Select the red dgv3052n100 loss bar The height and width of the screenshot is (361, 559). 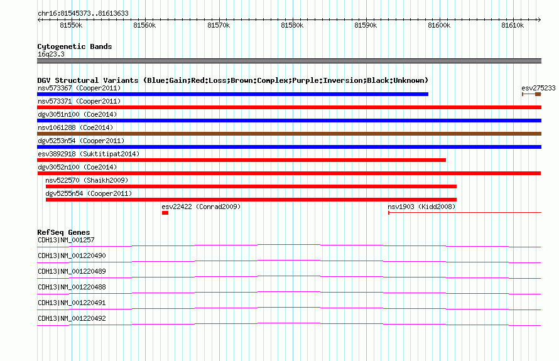pyautogui.click(x=289, y=173)
